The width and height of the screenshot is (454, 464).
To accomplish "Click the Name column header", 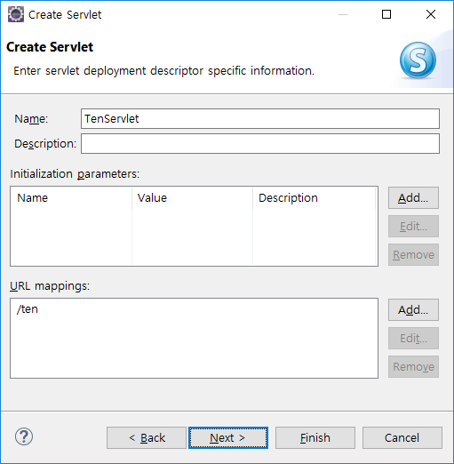I will (71, 197).
